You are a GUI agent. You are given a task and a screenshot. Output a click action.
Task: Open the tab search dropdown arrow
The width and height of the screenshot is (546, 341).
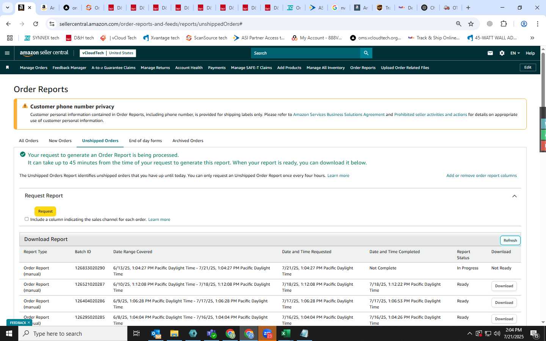pos(7,8)
